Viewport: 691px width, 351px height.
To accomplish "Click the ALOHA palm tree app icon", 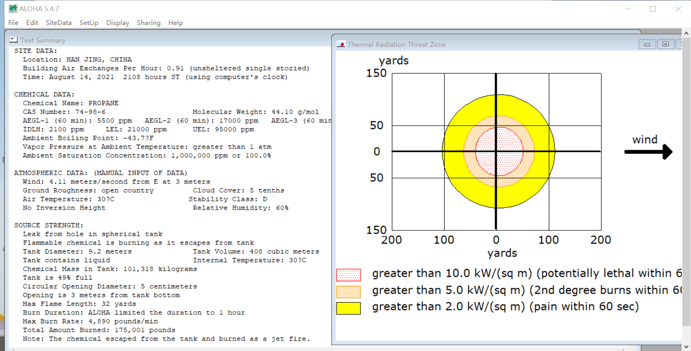I will click(x=13, y=8).
